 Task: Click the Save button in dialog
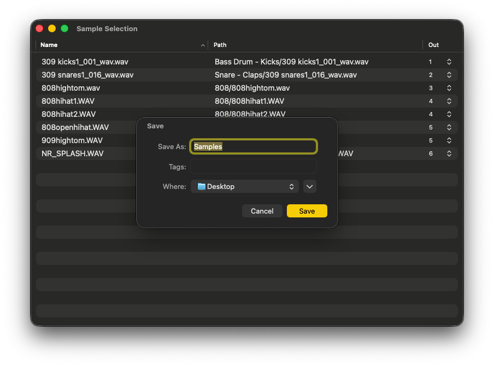pos(307,211)
